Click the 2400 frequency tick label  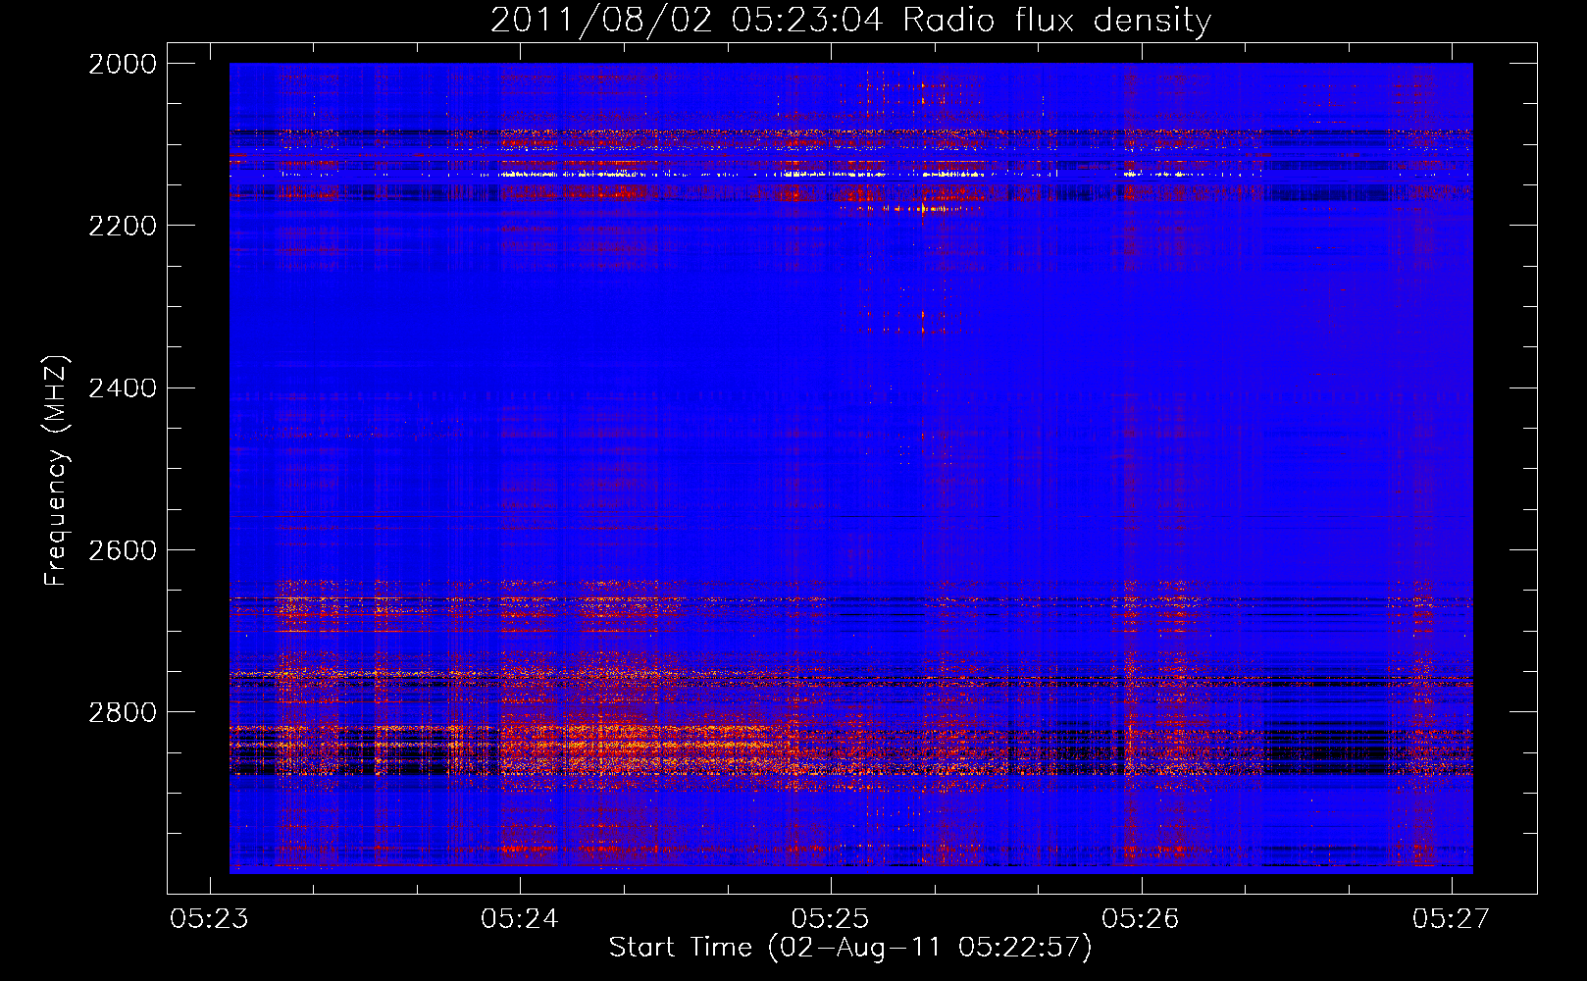(123, 388)
